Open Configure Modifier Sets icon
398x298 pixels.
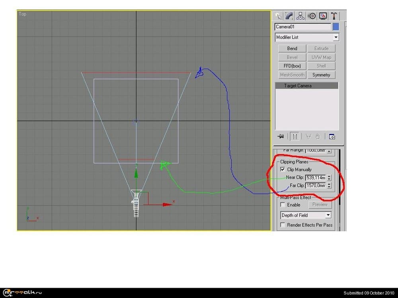[x=332, y=136]
